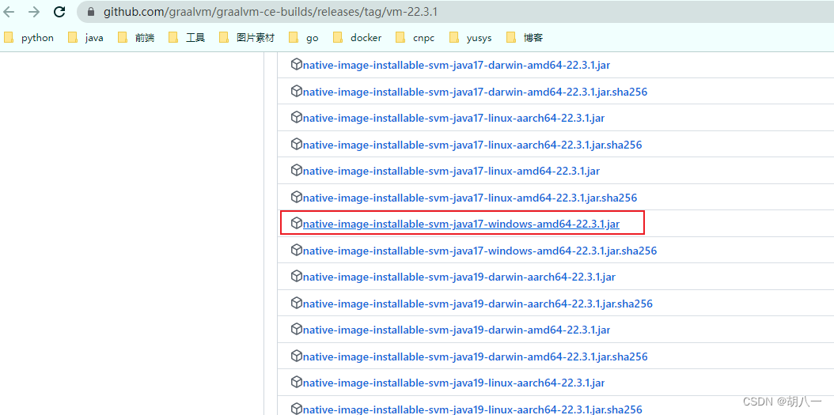Screen dimensions: 834x415
Task: Open java17-darwin-amd64-22.3.1.jar.sha256 link
Action: [x=475, y=92]
